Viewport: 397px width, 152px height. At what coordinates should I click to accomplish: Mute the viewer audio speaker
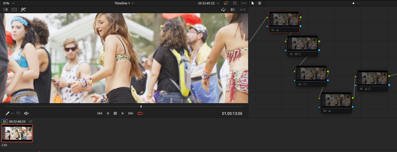[x=26, y=113]
